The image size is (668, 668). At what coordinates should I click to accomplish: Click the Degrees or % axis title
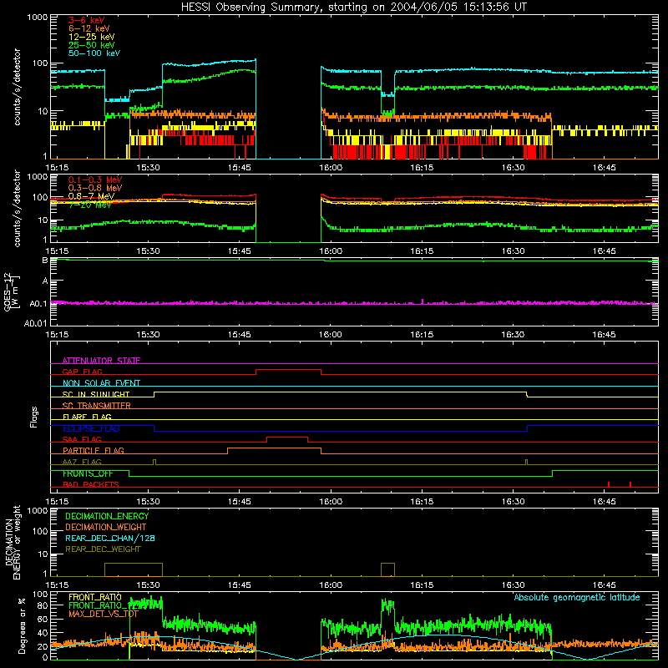point(23,625)
